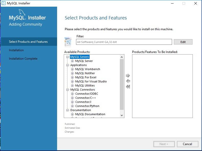This screenshot has height=151, width=202.
Task: Select MySQL Connectors category label
Action: pyautogui.click(x=83, y=90)
